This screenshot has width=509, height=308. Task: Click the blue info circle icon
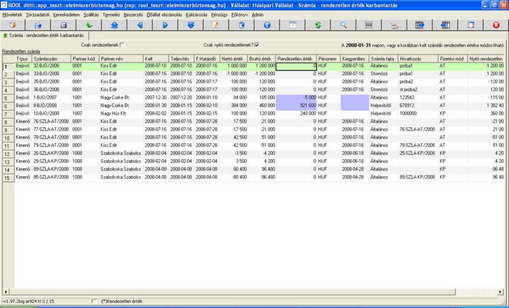click(267, 25)
